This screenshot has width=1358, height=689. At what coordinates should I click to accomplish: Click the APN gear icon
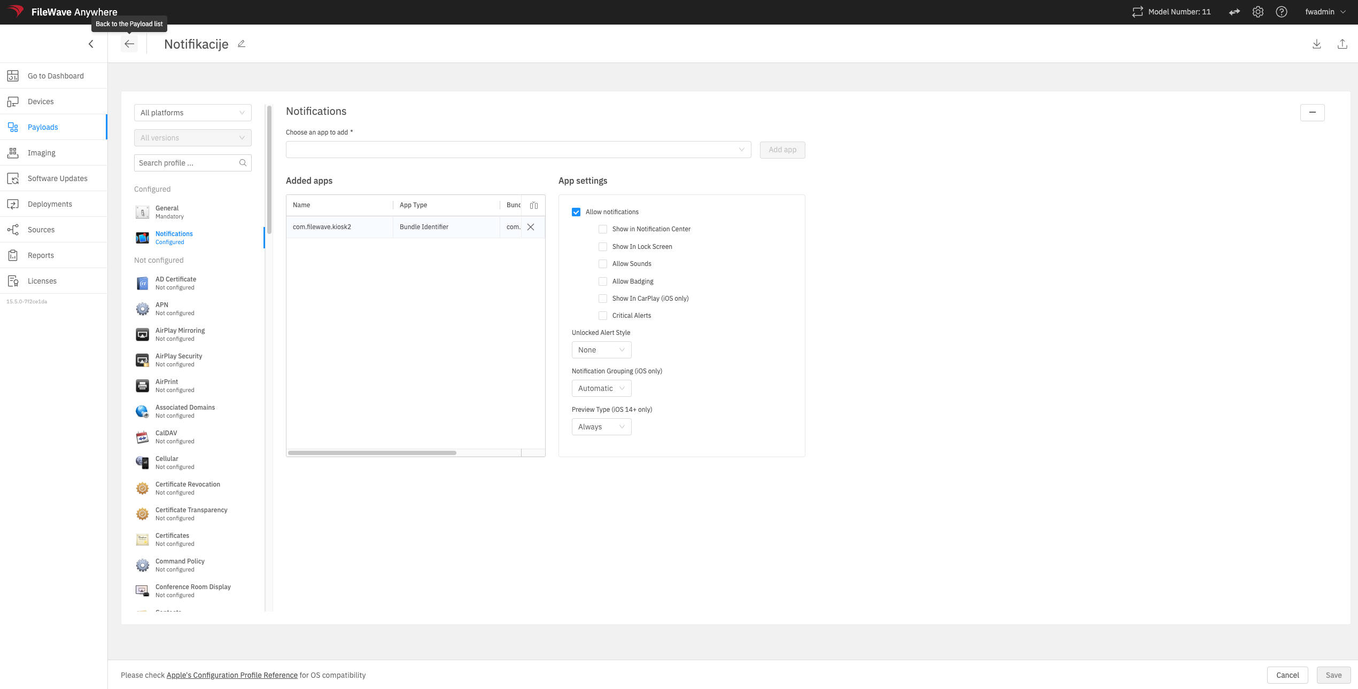click(x=142, y=309)
